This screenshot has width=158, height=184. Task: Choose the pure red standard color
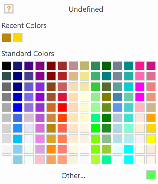tap(62, 107)
